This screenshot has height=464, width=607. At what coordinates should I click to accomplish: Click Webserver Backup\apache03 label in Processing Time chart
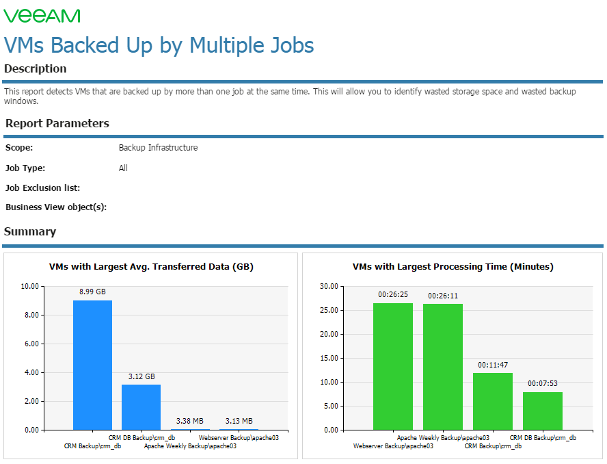click(x=393, y=446)
